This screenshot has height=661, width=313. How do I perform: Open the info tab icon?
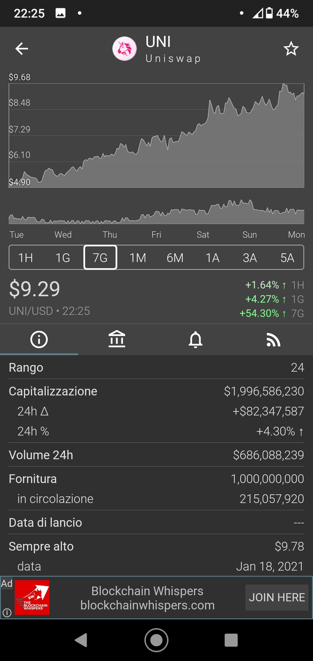click(39, 339)
